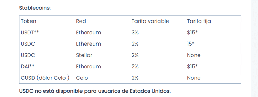This screenshot has width=258, height=97.
Task: Click the Ethereum network in USDT row
Action: tap(88, 33)
